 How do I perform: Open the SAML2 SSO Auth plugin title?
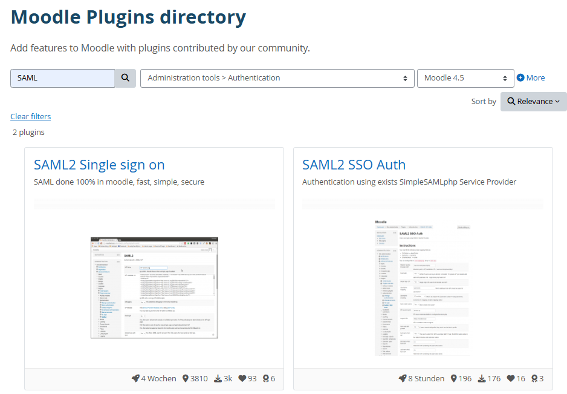354,165
